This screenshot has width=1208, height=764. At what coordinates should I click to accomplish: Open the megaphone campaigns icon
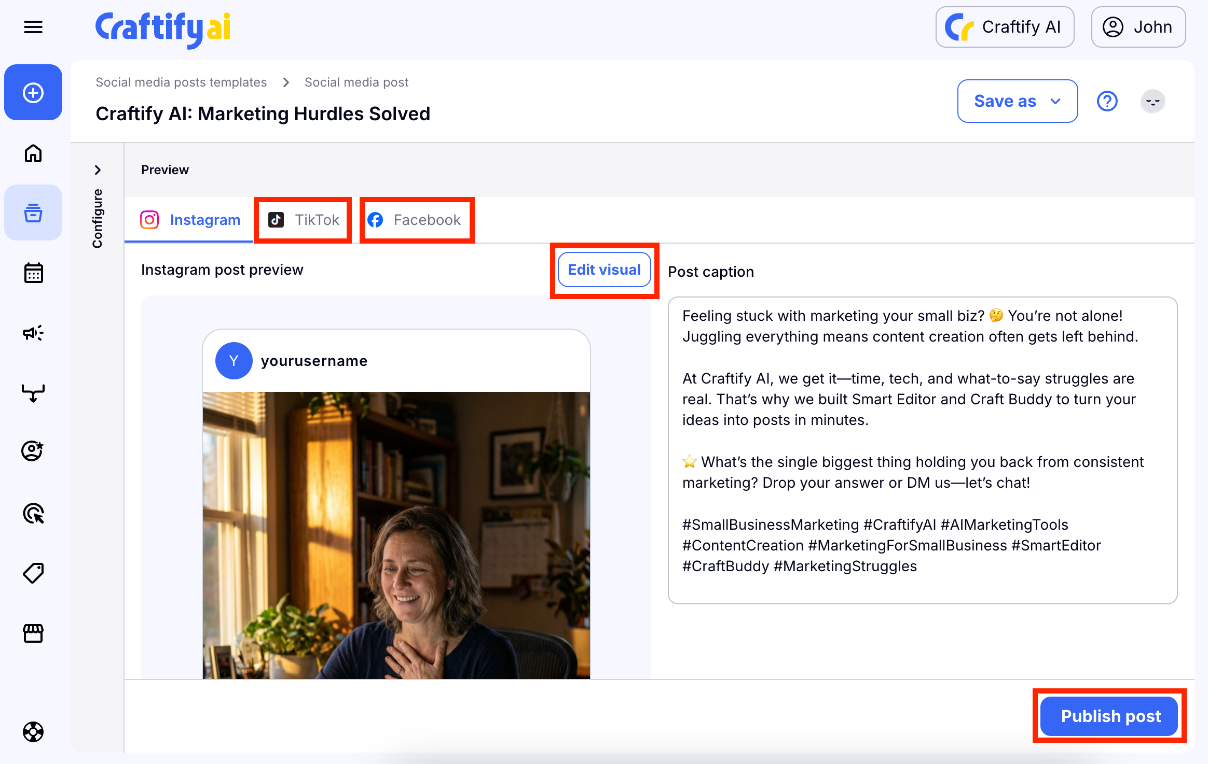[33, 333]
